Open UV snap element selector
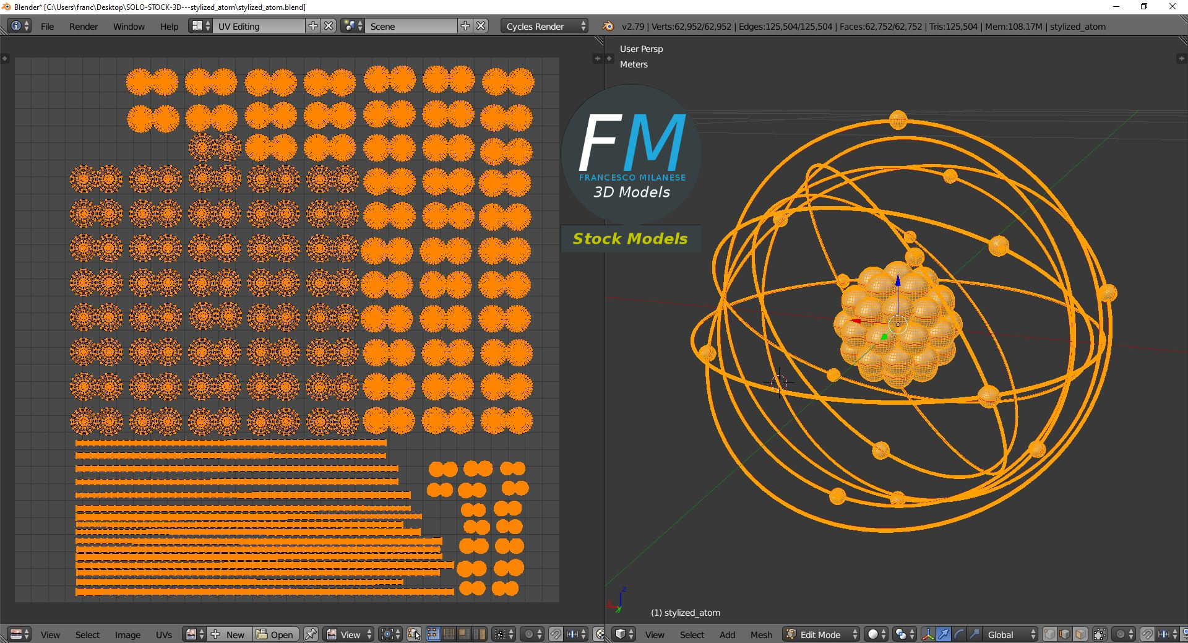This screenshot has height=643, width=1188. click(x=576, y=634)
